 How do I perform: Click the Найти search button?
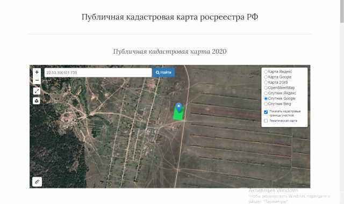tap(163, 72)
